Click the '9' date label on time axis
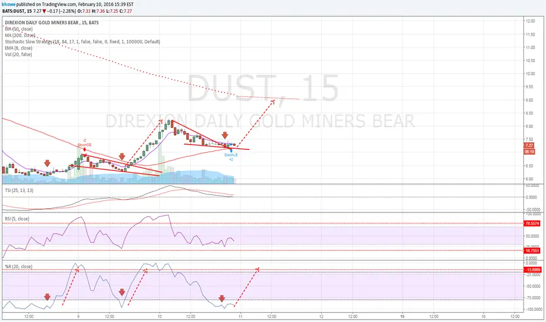The width and height of the screenshot is (546, 322). click(79, 316)
